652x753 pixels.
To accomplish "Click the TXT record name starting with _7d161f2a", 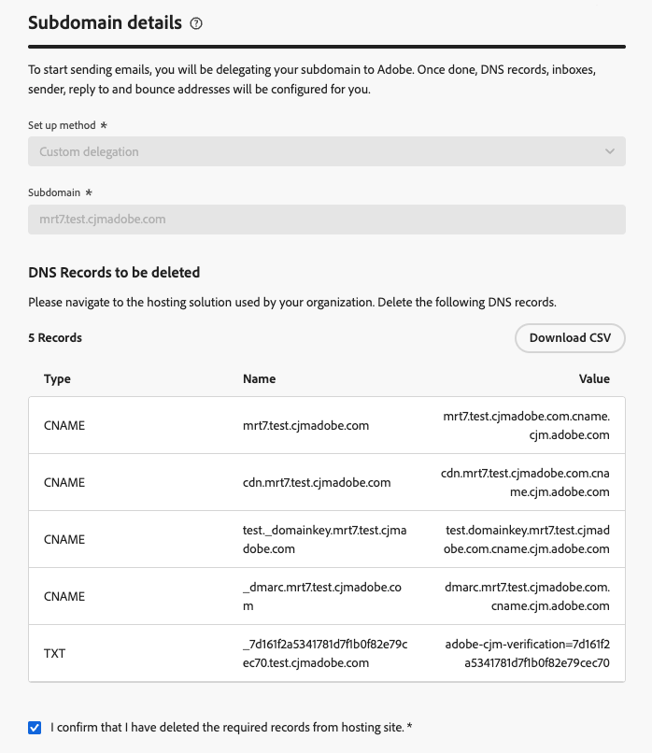I will pyautogui.click(x=326, y=654).
